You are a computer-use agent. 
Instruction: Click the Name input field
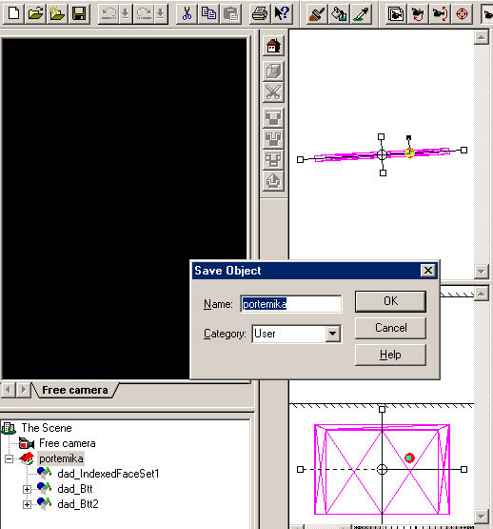pos(291,304)
